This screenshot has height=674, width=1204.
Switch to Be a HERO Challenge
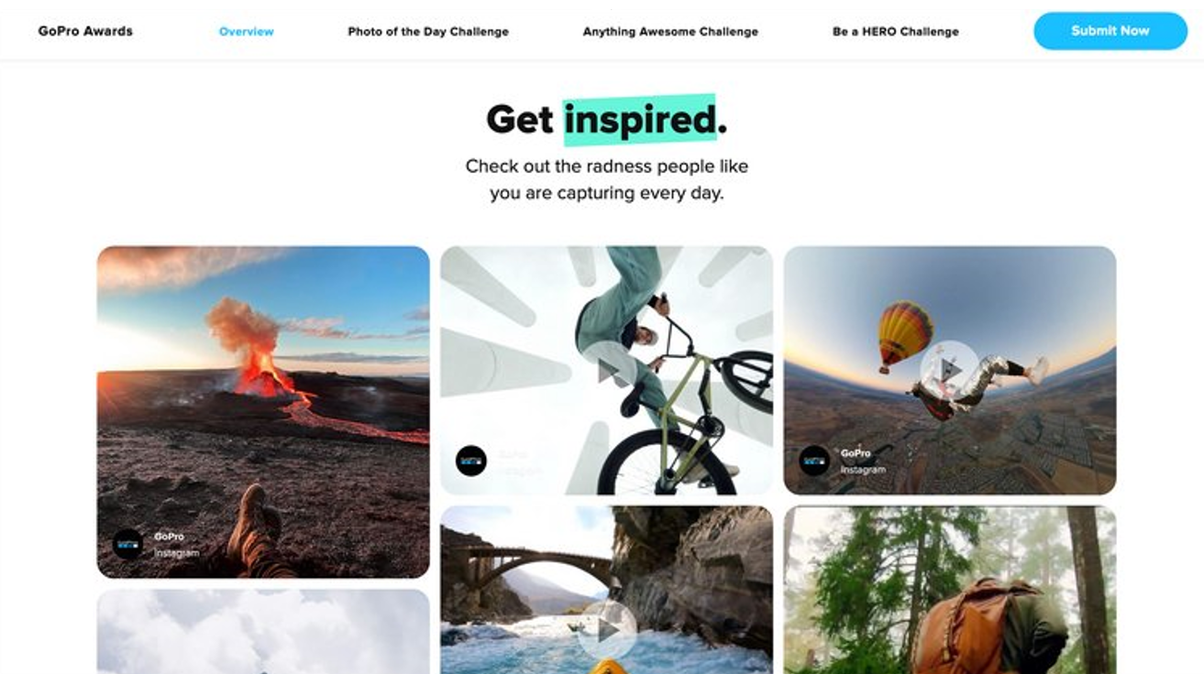point(895,31)
